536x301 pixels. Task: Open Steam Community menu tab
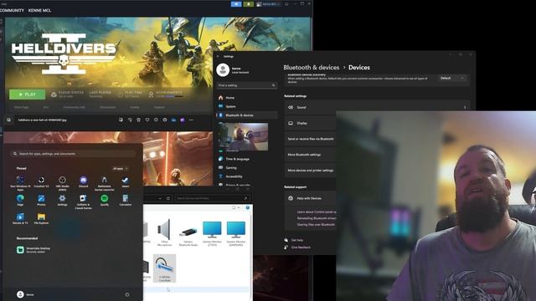coord(12,10)
